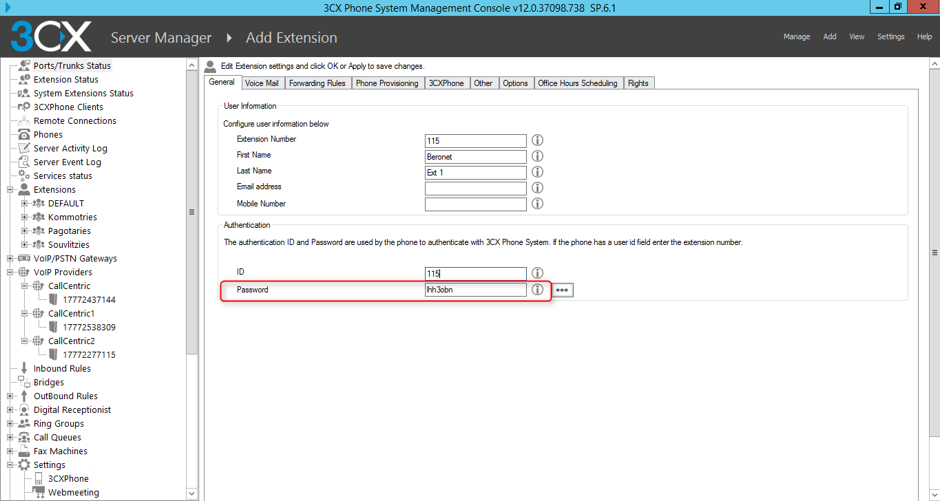Click the Ports/Trunks Status icon in the tree
Screen dimensions: 940x501
click(x=24, y=65)
